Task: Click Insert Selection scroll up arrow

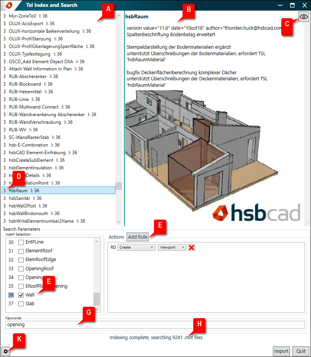Action: (x=96, y=241)
